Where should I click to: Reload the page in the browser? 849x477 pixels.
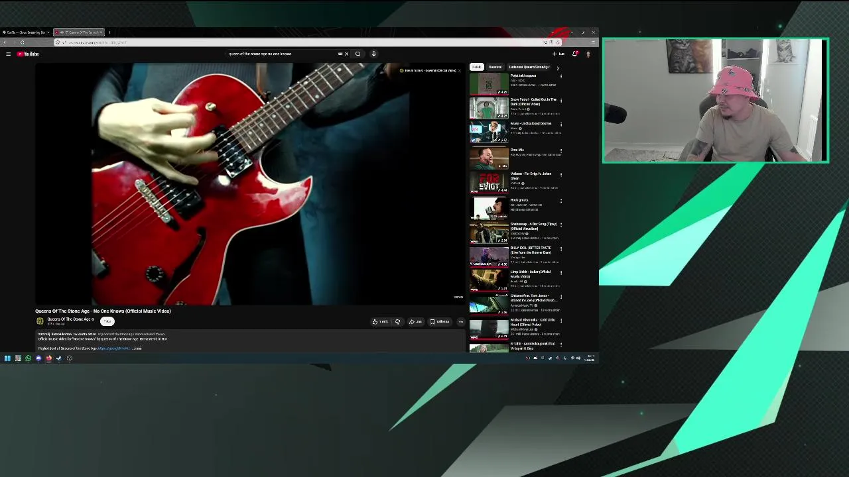click(22, 42)
